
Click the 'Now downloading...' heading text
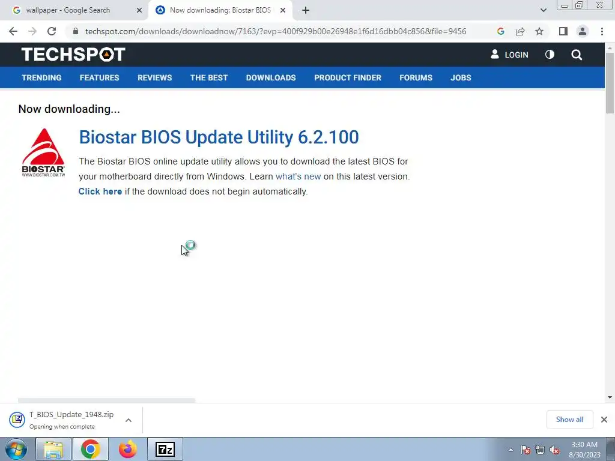point(69,109)
